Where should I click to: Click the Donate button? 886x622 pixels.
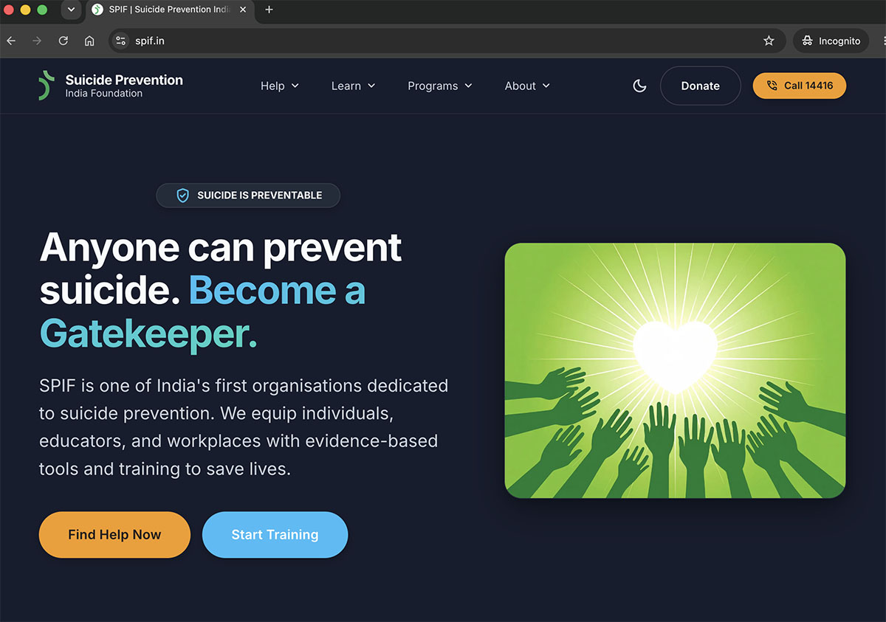tap(700, 86)
